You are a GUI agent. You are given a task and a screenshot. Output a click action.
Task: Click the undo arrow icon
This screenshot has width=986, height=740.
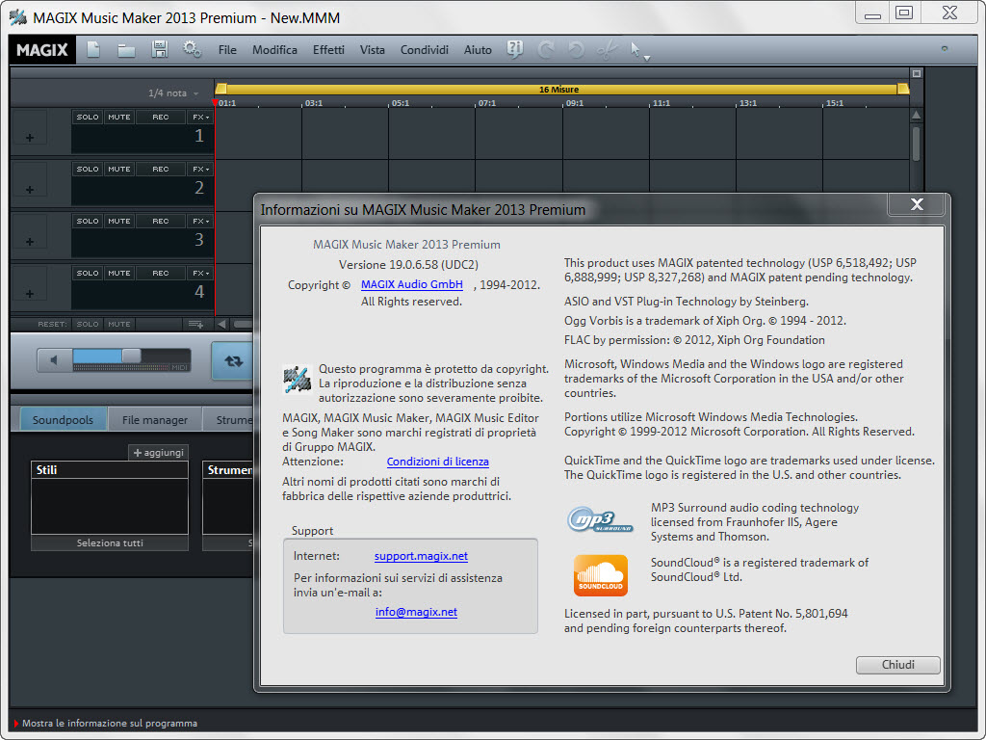[x=576, y=50]
